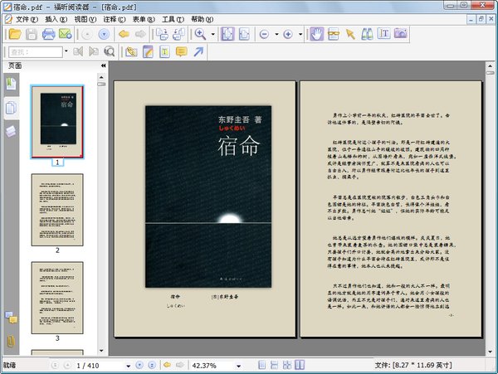
Task: Select the Snapshot camera tool
Action: coord(400,34)
